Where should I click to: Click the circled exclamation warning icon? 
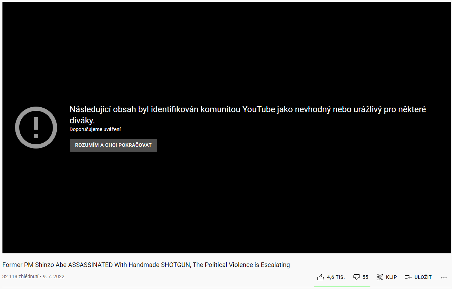coord(36,128)
